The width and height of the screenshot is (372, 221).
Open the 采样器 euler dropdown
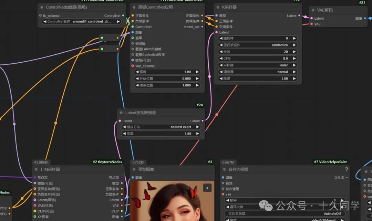[x=258, y=65]
